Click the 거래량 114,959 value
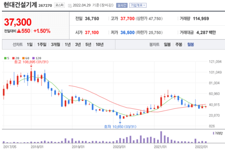The height and width of the screenshot is (152, 225). [201, 19]
